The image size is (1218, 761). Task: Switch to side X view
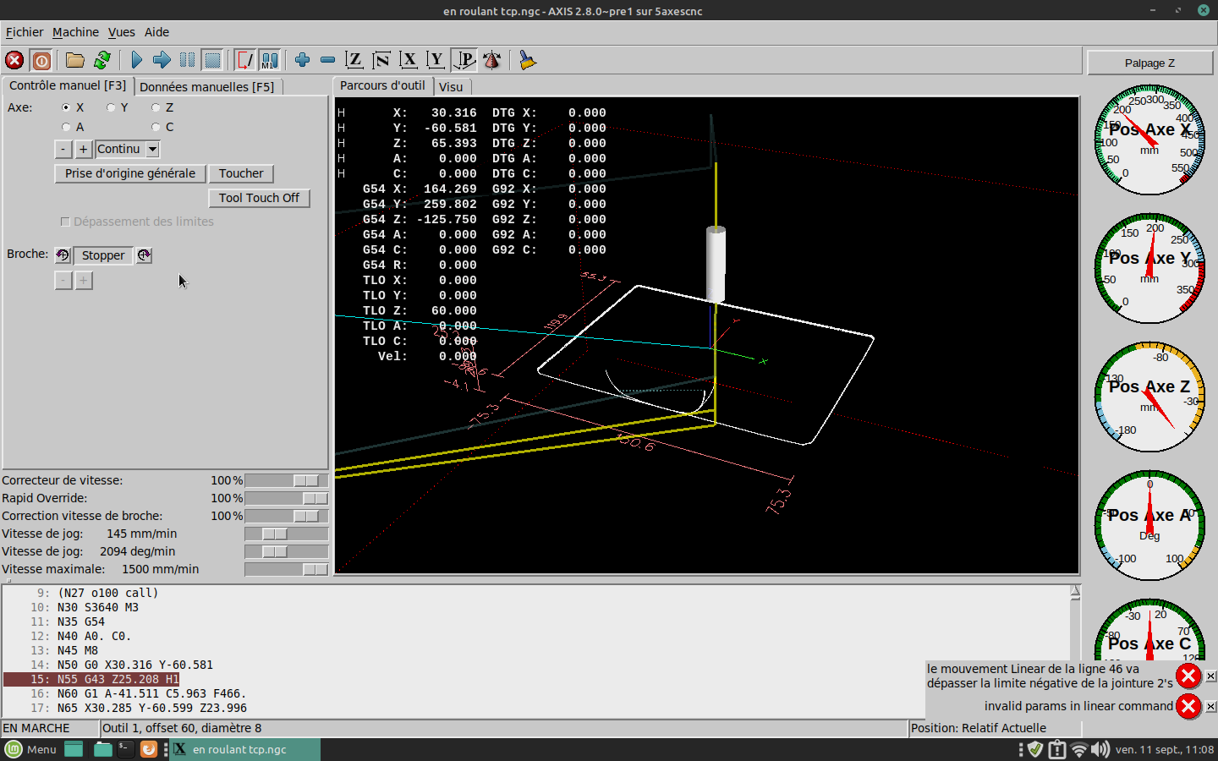409,60
